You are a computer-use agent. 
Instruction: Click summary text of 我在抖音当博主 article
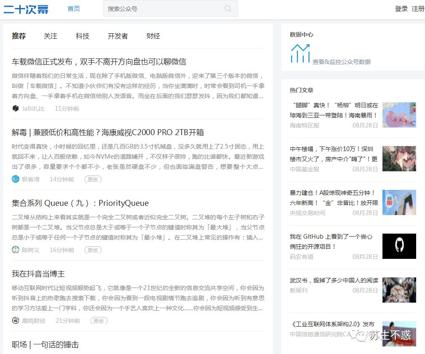click(x=138, y=298)
